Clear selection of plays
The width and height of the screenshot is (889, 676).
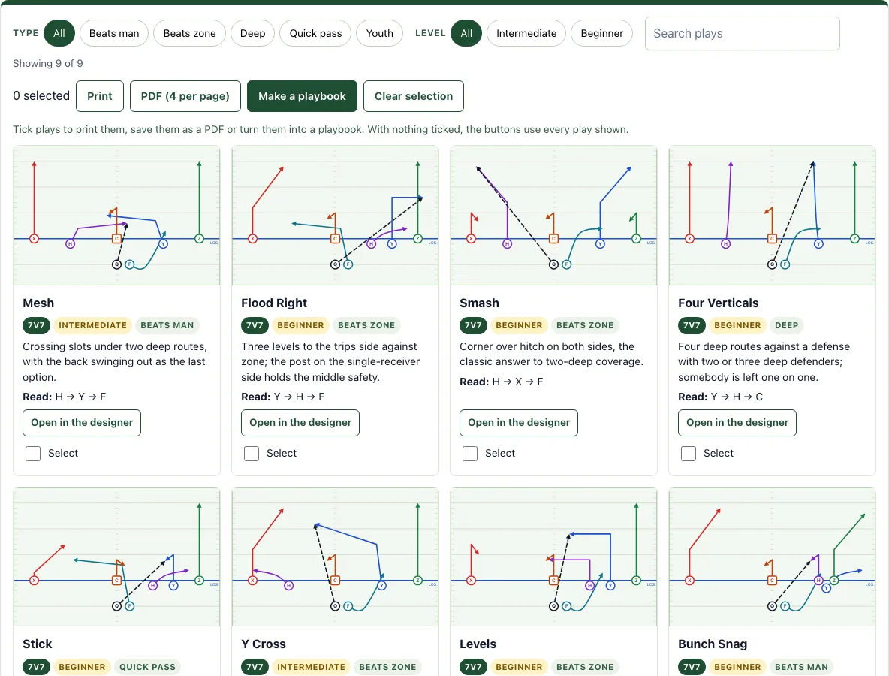pyautogui.click(x=413, y=96)
